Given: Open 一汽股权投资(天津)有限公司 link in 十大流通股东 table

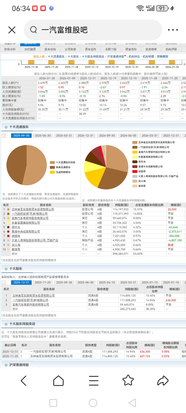Looking at the screenshot, I should click(x=29, y=214).
